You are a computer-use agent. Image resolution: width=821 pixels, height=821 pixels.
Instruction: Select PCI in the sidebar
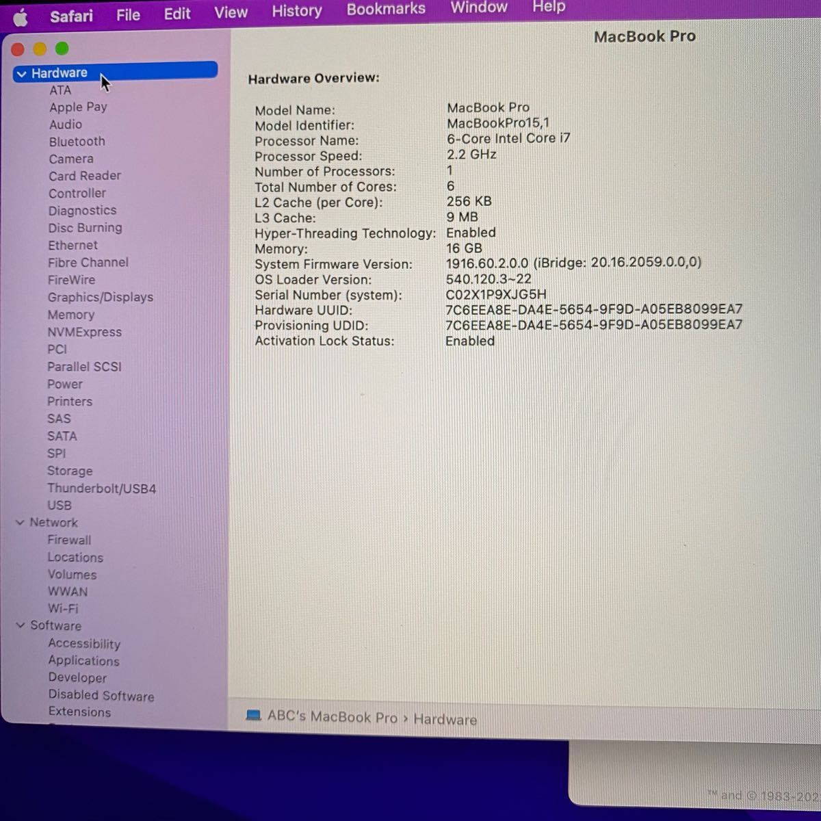[x=57, y=349]
